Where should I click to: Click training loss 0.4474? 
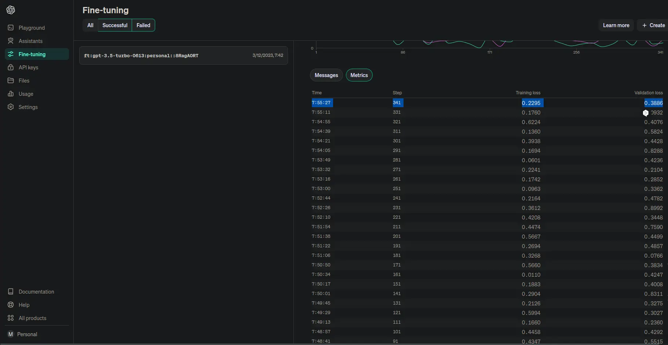[x=531, y=227]
